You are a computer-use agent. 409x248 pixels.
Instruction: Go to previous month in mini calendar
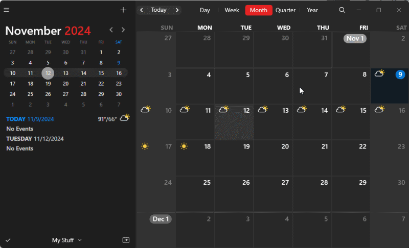[111, 30]
